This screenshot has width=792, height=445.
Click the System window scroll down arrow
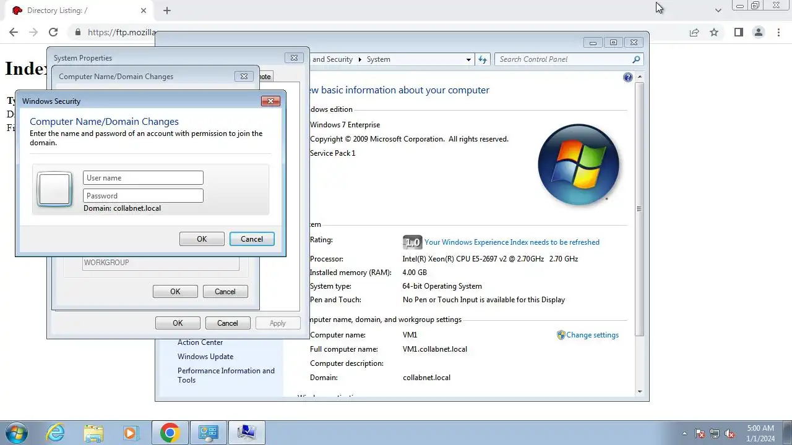point(639,391)
